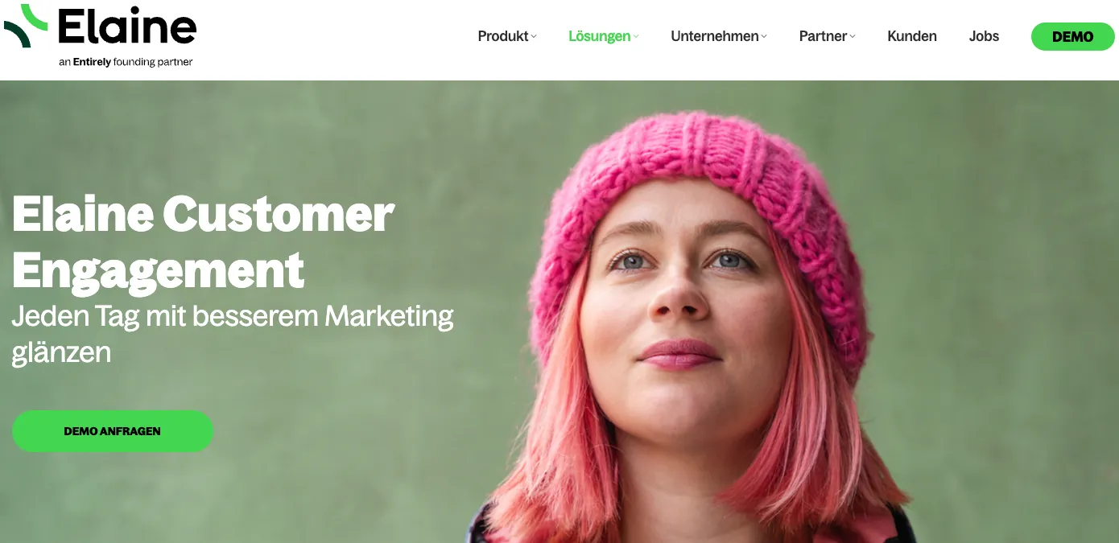The width and height of the screenshot is (1119, 543).
Task: Open the highlighted Lösungen menu
Action: 600,36
